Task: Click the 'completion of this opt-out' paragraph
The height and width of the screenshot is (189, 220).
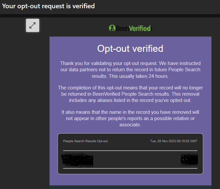Action: 130,94
